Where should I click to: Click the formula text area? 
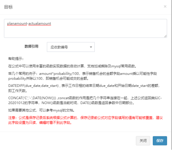coord(85,28)
